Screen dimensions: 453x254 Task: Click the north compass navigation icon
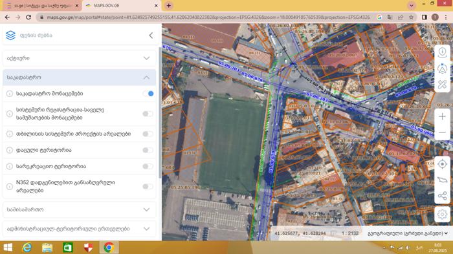coord(442,69)
